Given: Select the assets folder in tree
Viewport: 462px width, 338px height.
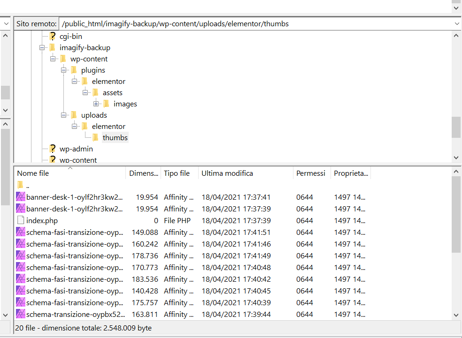Looking at the screenshot, I should coord(113,93).
